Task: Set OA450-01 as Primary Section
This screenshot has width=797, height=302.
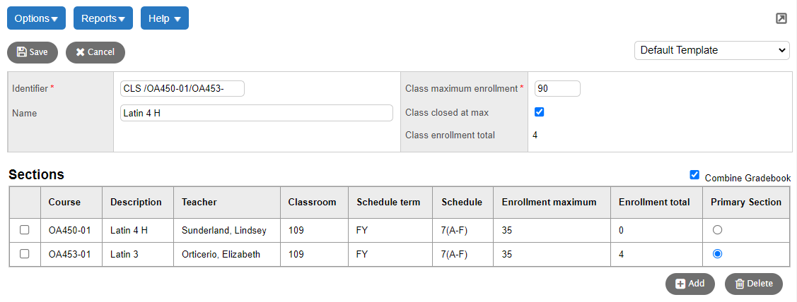Action: [717, 230]
